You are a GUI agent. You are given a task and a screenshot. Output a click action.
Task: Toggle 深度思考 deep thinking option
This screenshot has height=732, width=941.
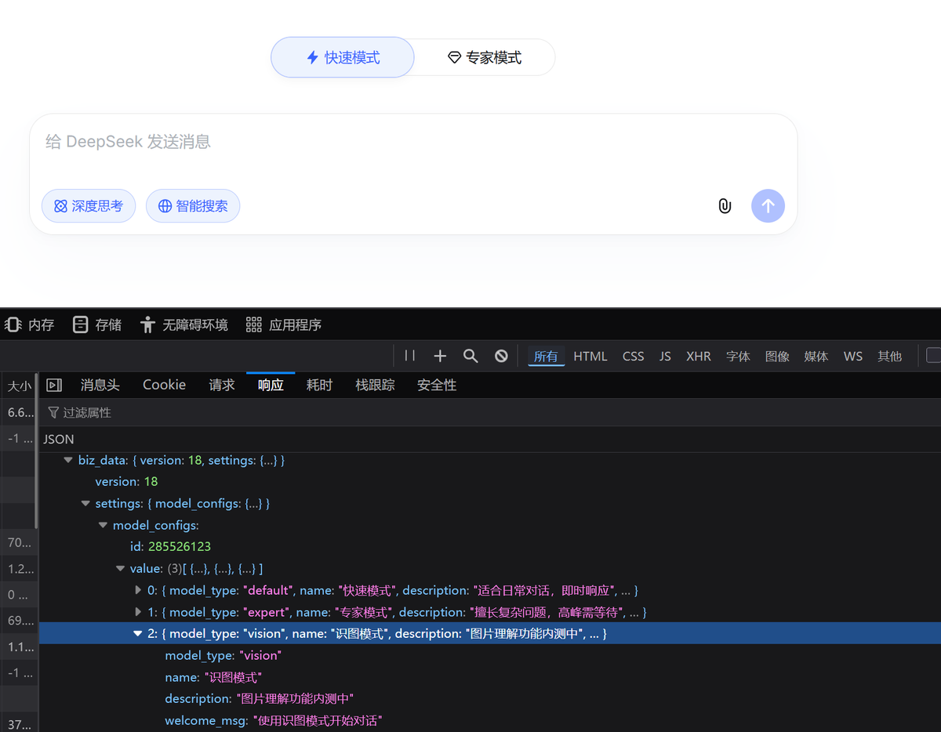click(89, 206)
